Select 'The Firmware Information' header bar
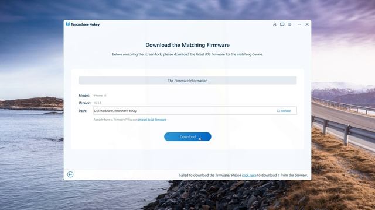This screenshot has height=210, width=375. 187,80
